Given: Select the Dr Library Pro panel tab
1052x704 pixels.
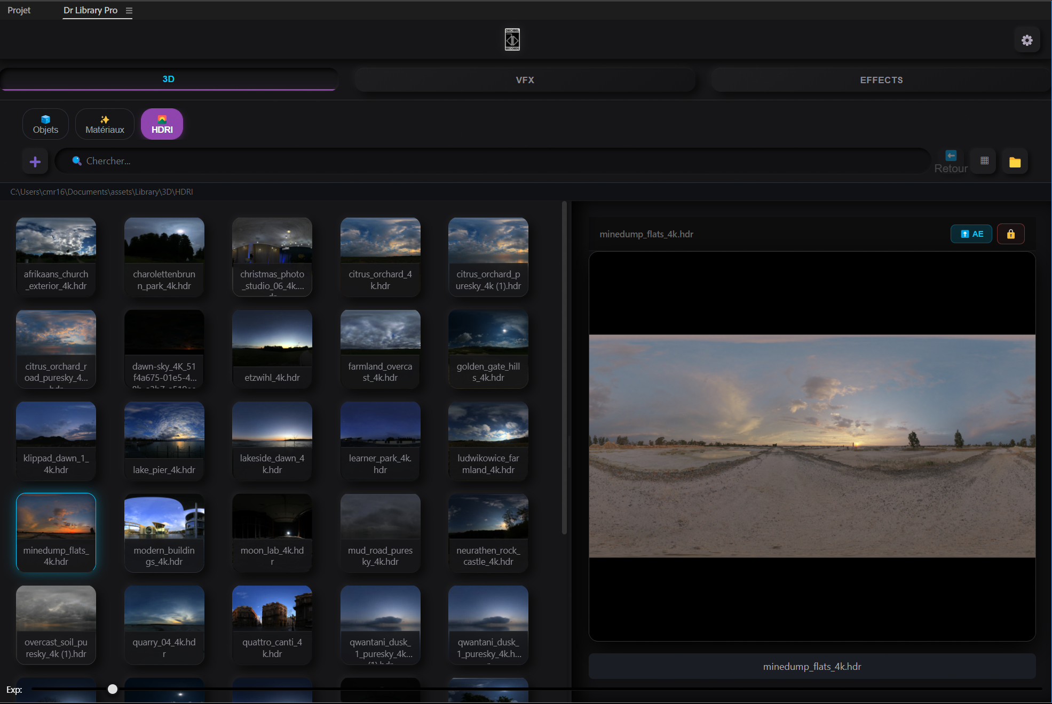Looking at the screenshot, I should tap(91, 10).
